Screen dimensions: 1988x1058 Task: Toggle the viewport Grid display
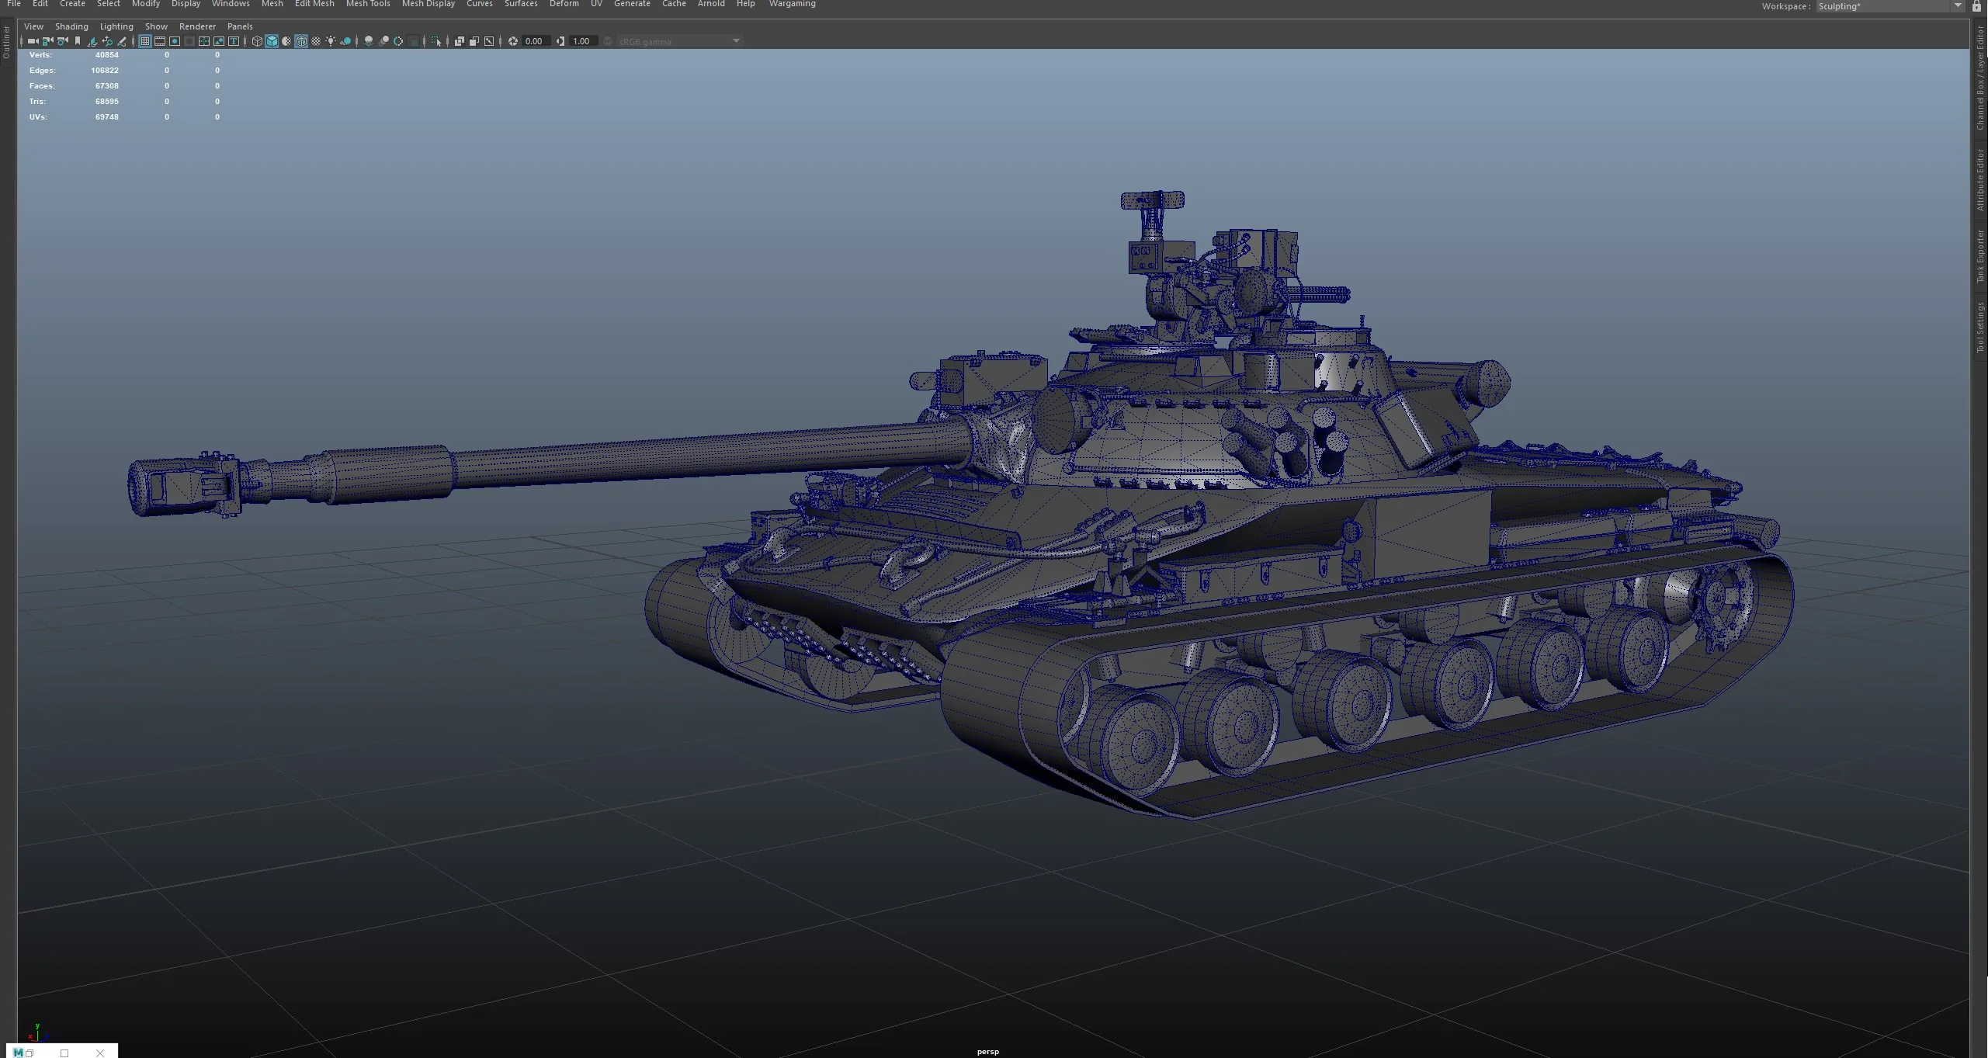145,41
